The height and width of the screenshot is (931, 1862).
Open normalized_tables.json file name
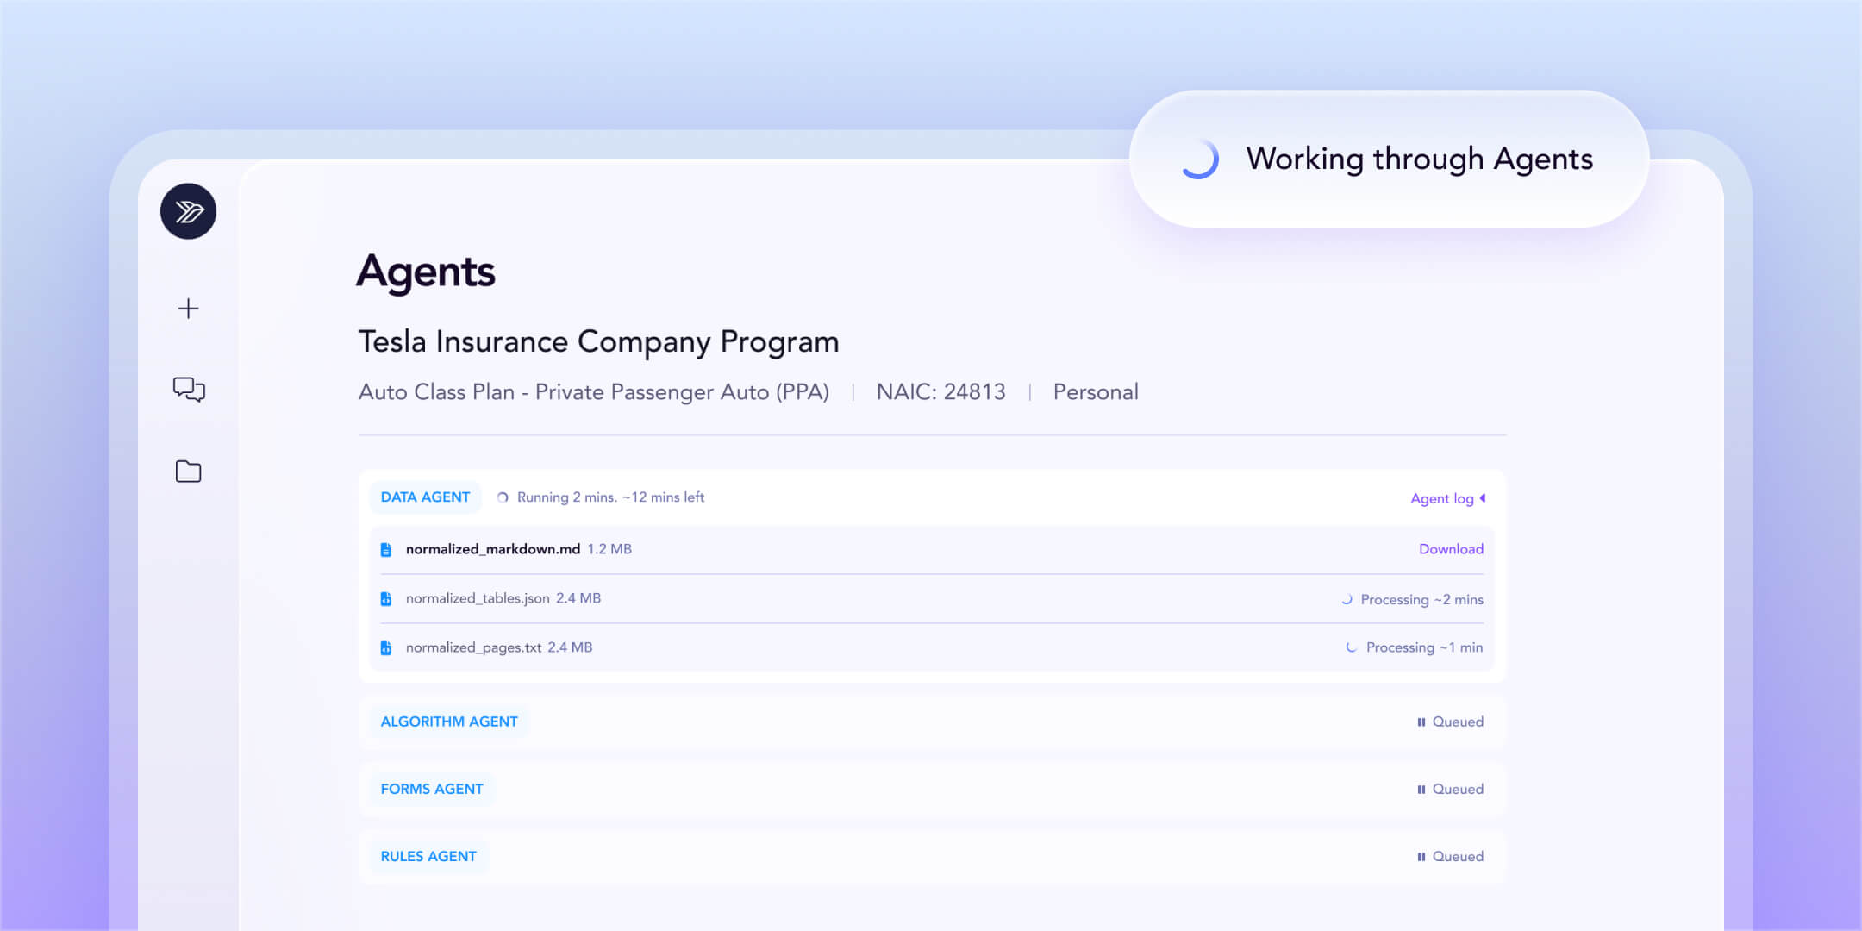point(478,598)
